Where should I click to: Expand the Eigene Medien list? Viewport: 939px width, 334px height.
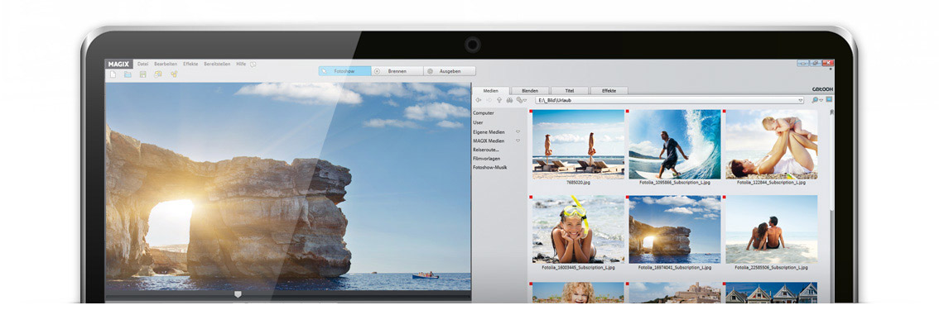pyautogui.click(x=518, y=131)
